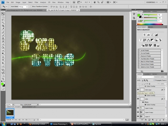The height and width of the screenshot is (126, 168).
Task: Add a Brightness/Contrast adjustment
Action: [144, 35]
